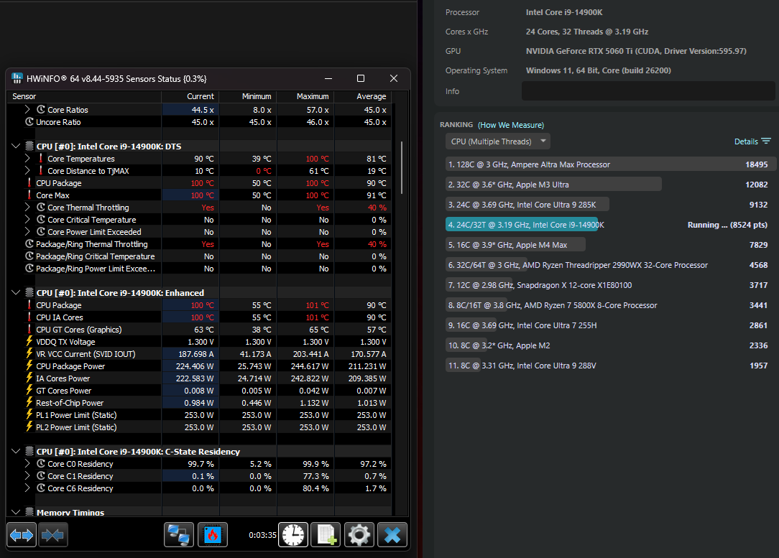The width and height of the screenshot is (779, 558).
Task: Select the Apple M4 Max ranking row
Action: pyautogui.click(x=609, y=245)
